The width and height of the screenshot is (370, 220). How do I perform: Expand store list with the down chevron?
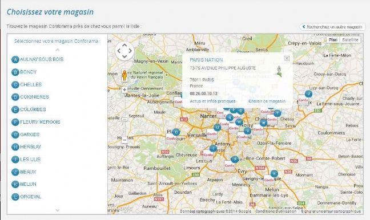click(x=57, y=210)
